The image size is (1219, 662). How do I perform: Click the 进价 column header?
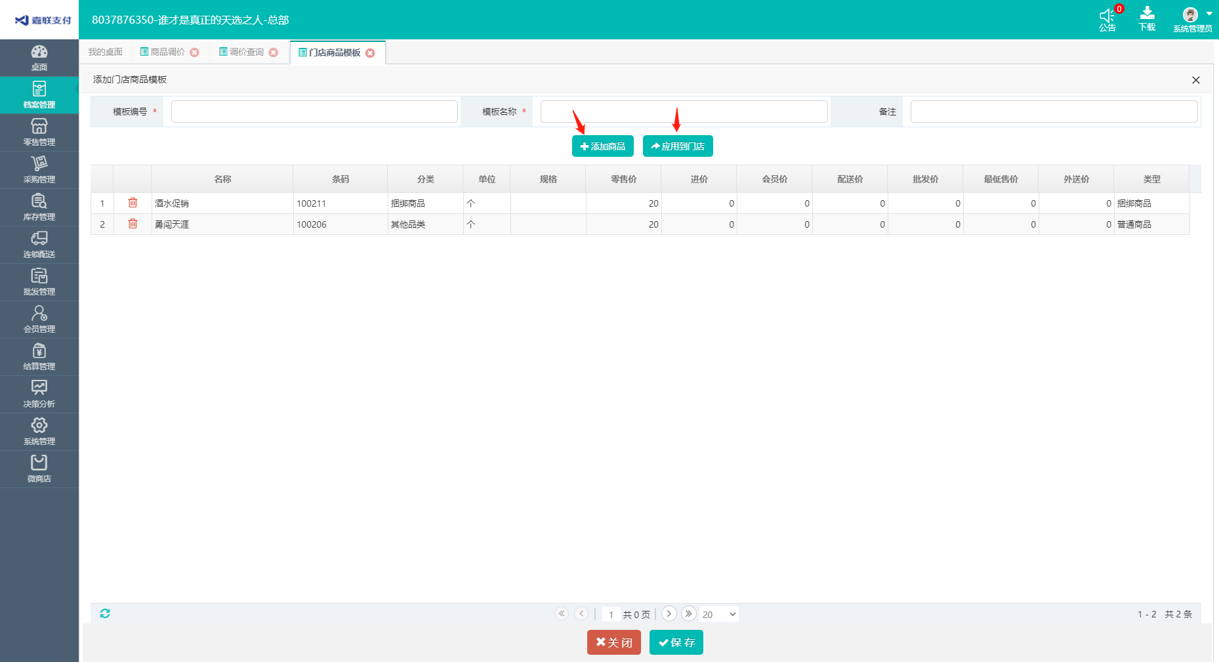pyautogui.click(x=699, y=179)
